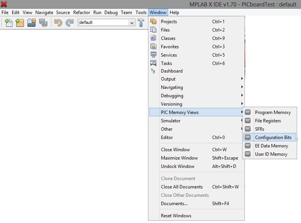
Task: Open the Documents... dialog entry
Action: [196, 203]
